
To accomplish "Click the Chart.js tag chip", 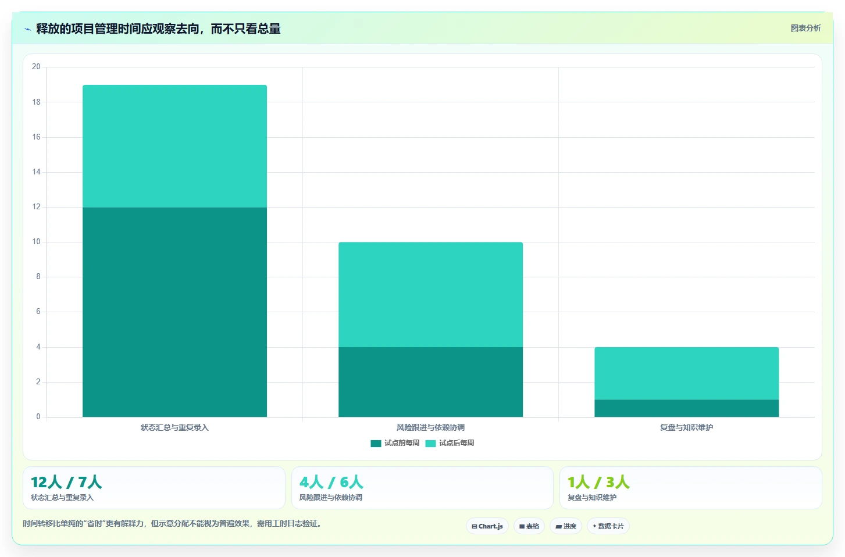I will (x=487, y=526).
